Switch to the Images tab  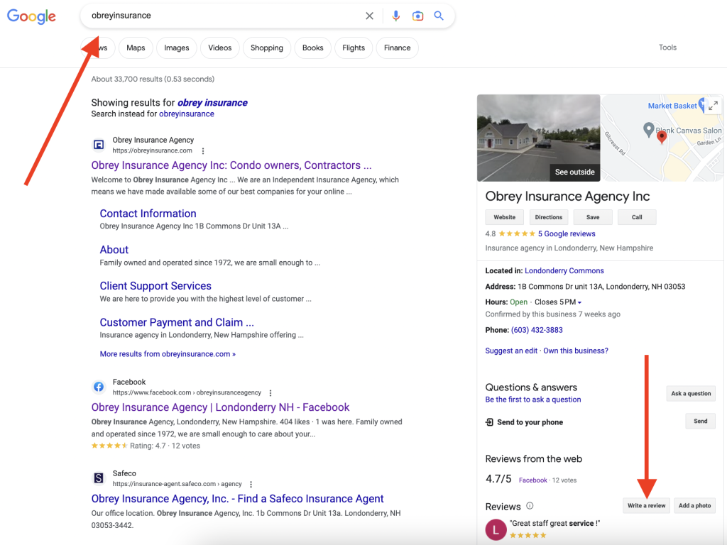[x=177, y=48]
